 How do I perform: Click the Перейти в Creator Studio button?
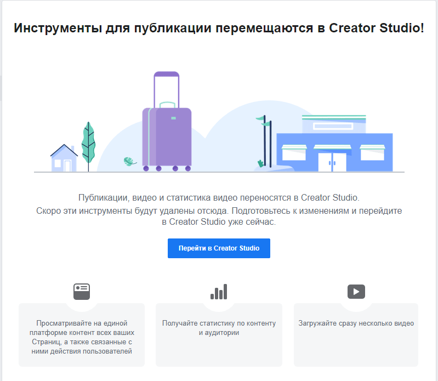(219, 248)
